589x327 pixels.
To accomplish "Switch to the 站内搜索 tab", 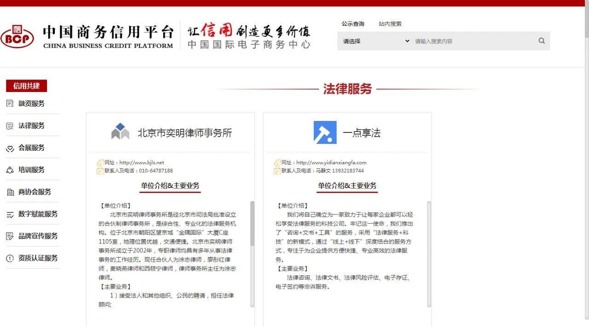I will click(x=390, y=23).
